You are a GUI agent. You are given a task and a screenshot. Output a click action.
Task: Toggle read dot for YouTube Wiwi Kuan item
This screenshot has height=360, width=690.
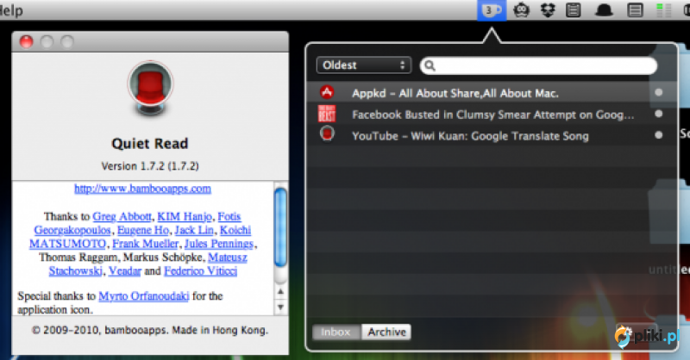658,135
